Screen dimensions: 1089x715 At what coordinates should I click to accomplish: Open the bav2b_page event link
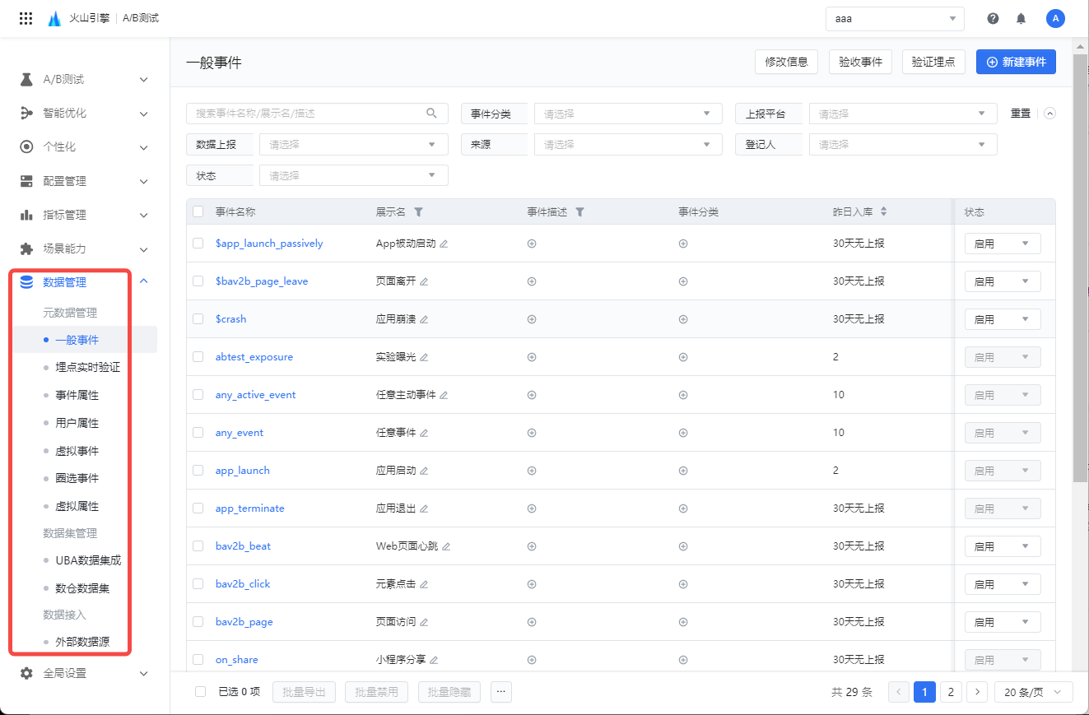[x=244, y=622]
